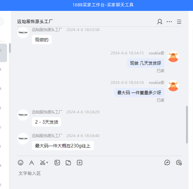Select the highlighted conversation in left list
The image size is (193, 189).
click(4, 53)
